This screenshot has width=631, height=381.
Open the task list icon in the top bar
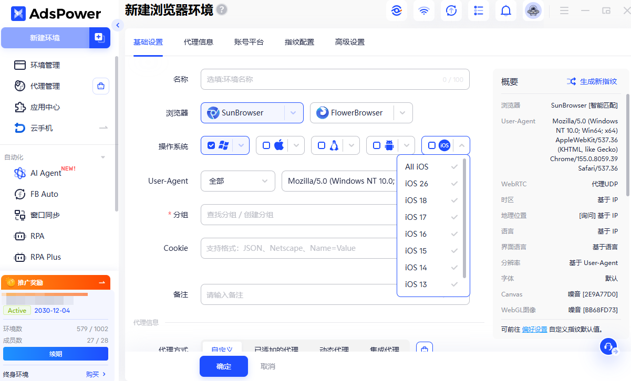point(479,10)
